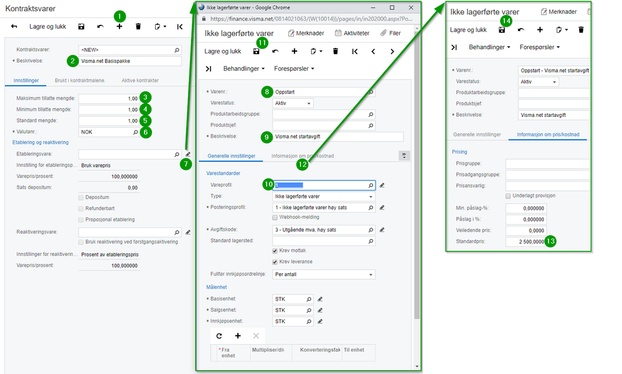Viewport: 622px width, 374px height.
Task: Click Merknader in the middle window
Action: [306, 34]
